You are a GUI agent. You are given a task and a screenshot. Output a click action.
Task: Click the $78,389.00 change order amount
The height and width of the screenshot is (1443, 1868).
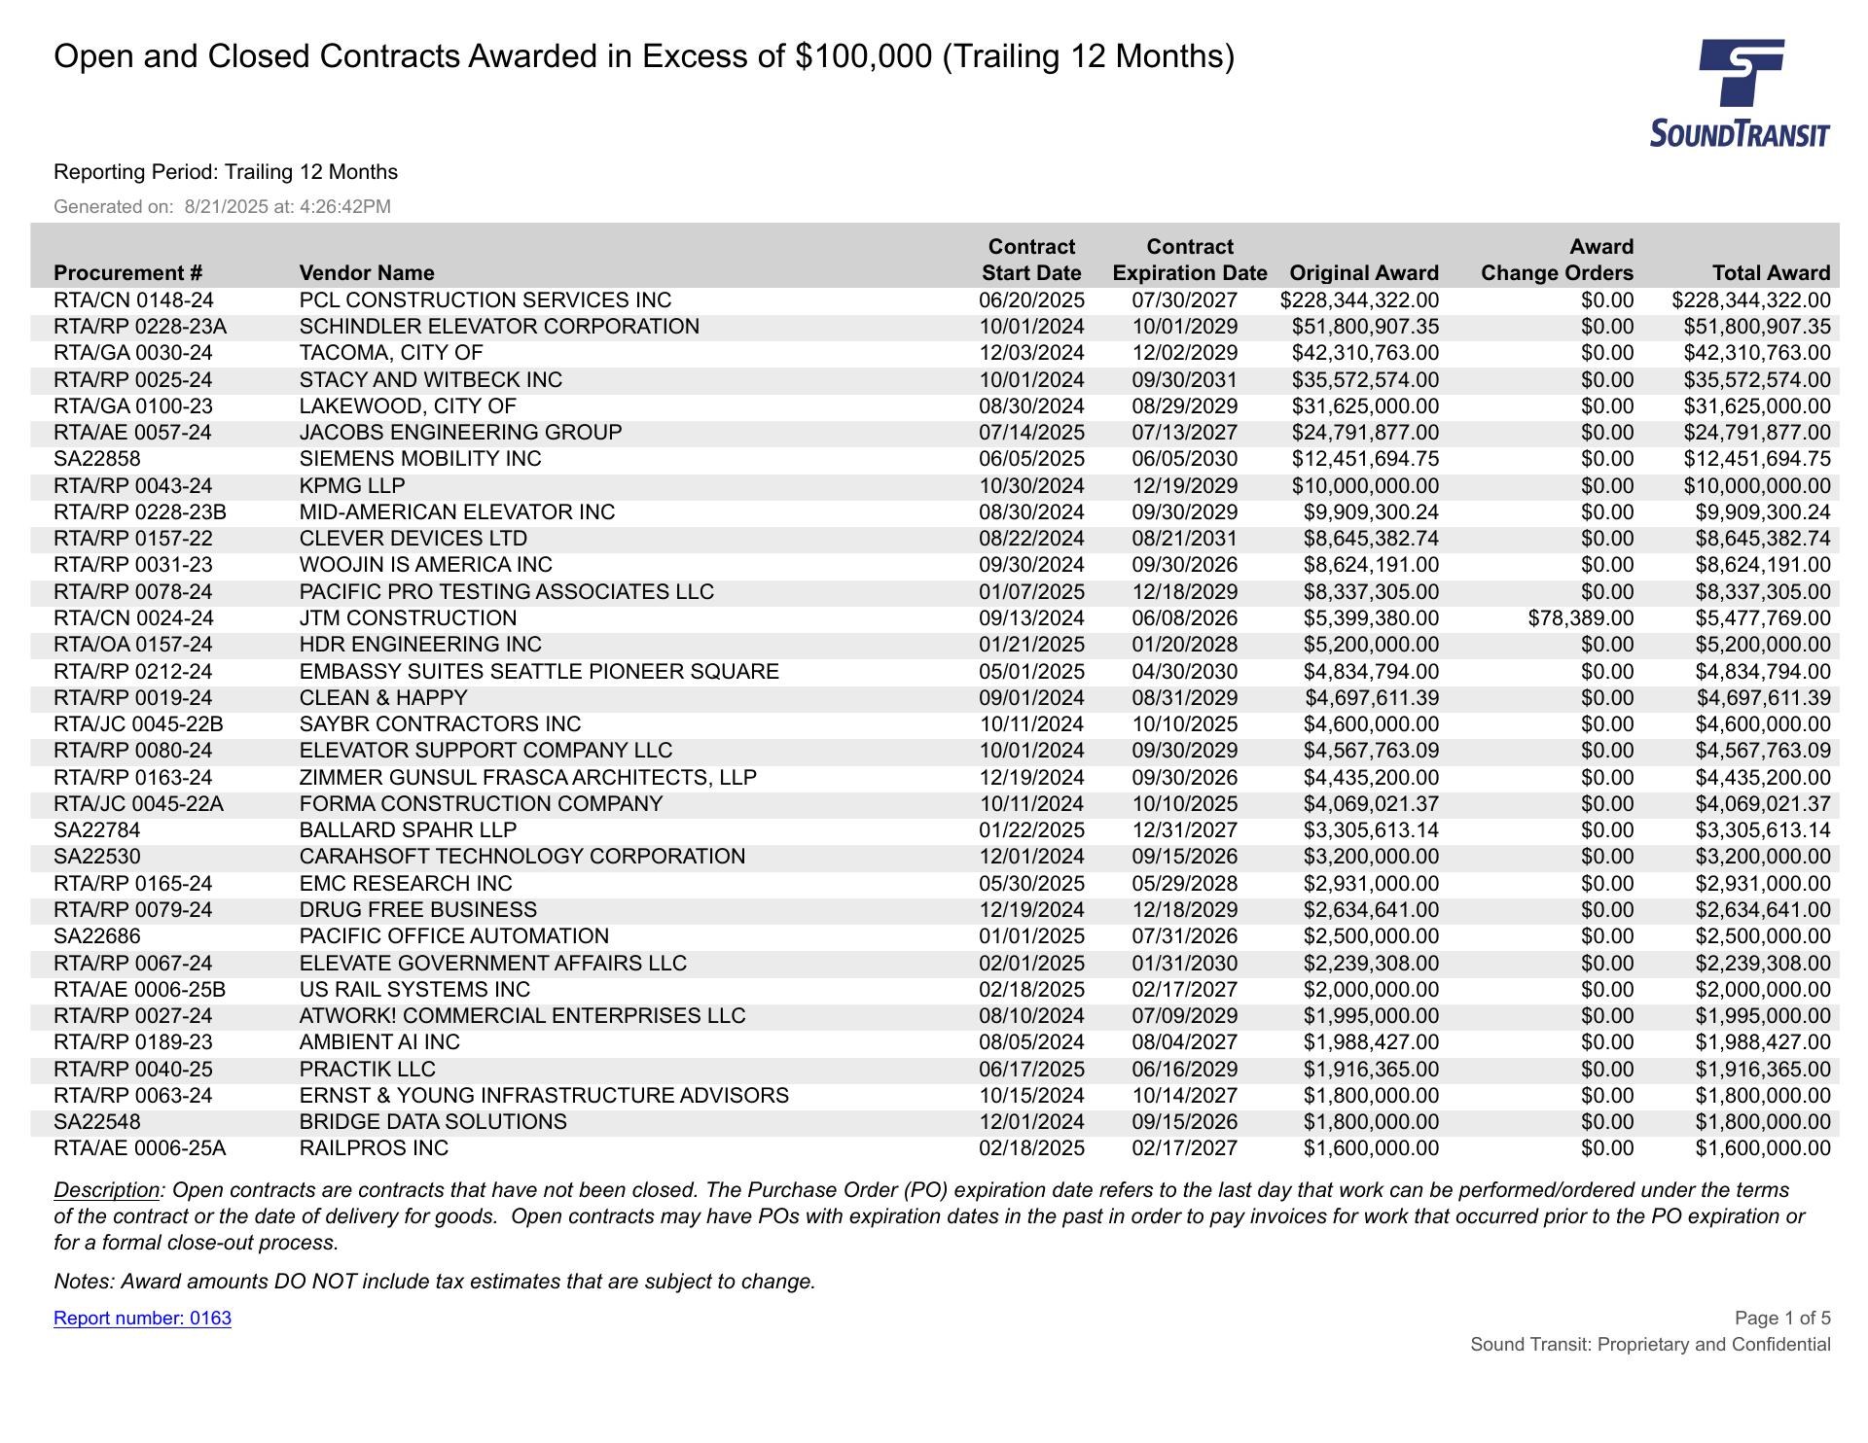tap(1581, 618)
